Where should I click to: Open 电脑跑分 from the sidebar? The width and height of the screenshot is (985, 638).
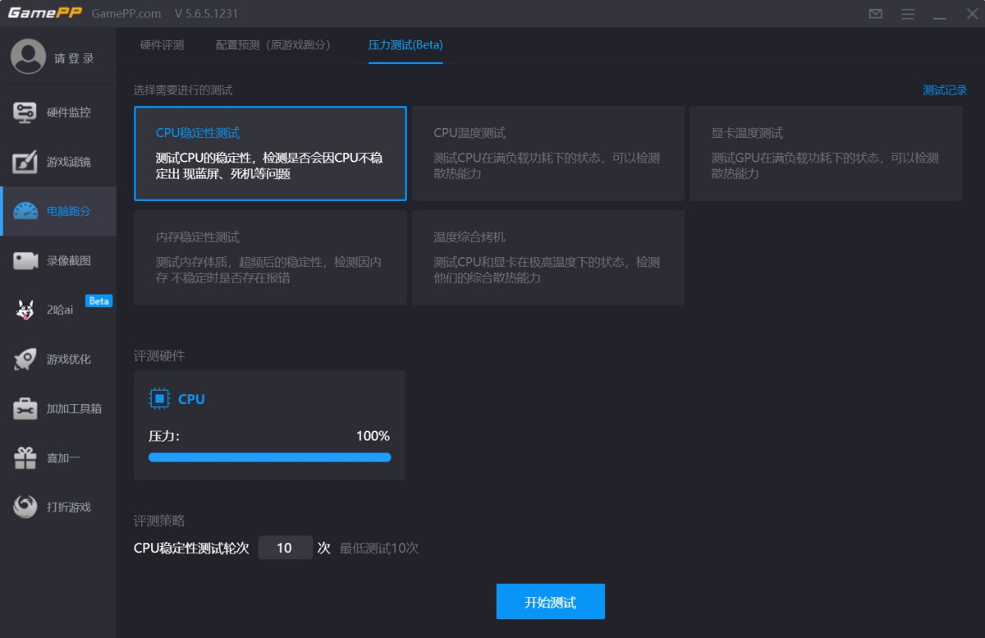(x=57, y=211)
